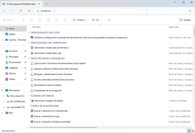Open the three-dots more options menu
The height and width of the screenshot is (133, 195).
pyautogui.click(x=109, y=20)
